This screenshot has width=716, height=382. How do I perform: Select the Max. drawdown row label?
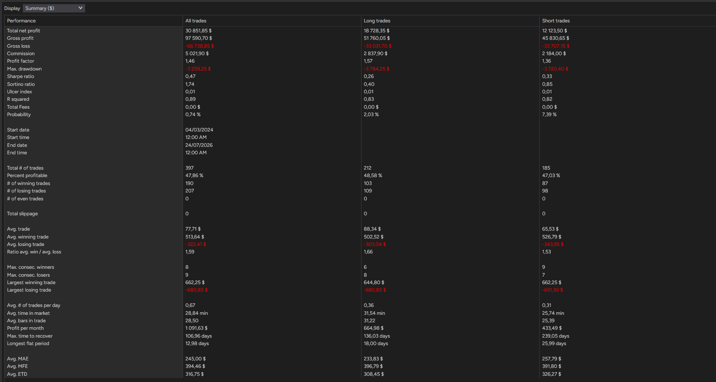pyautogui.click(x=24, y=69)
